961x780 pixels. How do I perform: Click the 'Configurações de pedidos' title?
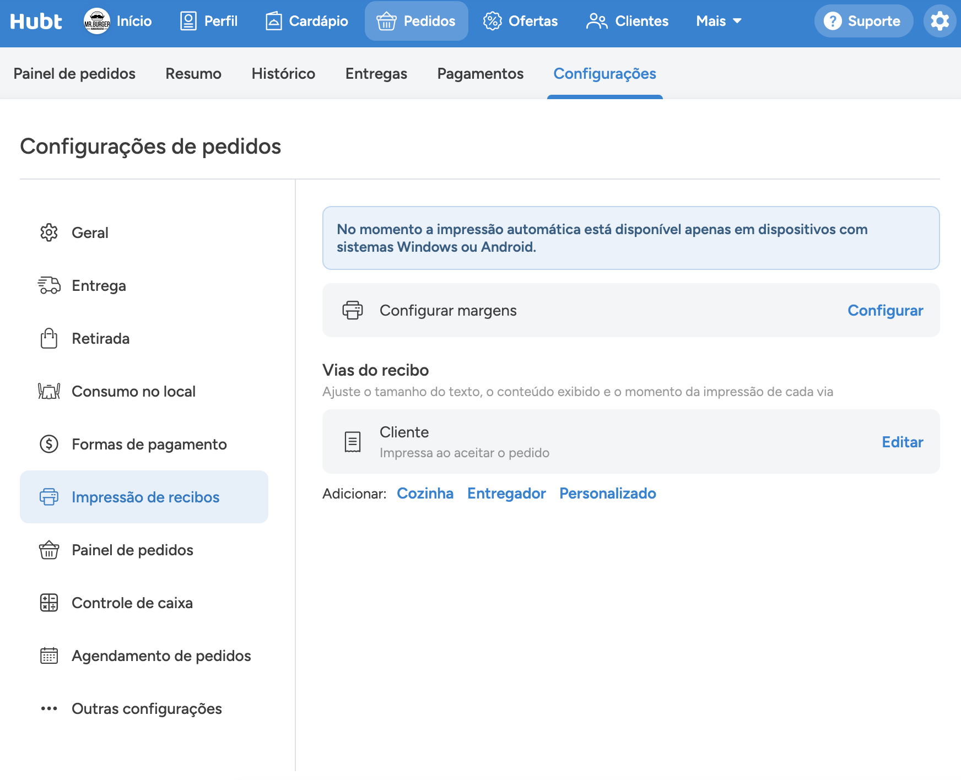pos(150,147)
